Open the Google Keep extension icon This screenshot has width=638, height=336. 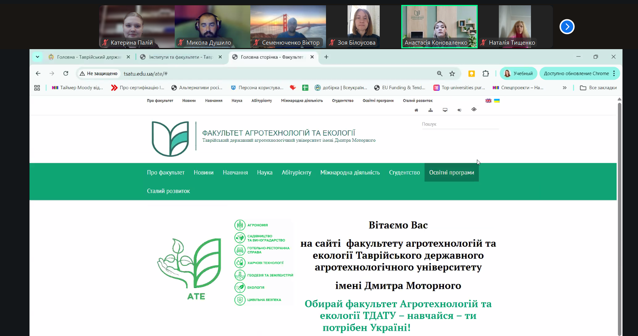tap(472, 74)
